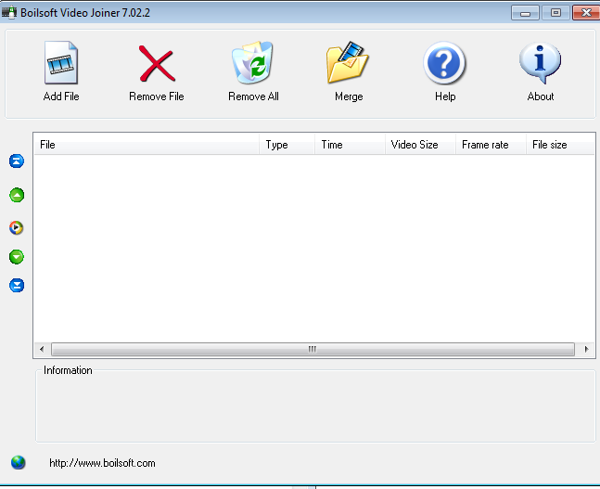This screenshot has height=489, width=600.
Task: Click the File column header
Action: click(x=147, y=145)
